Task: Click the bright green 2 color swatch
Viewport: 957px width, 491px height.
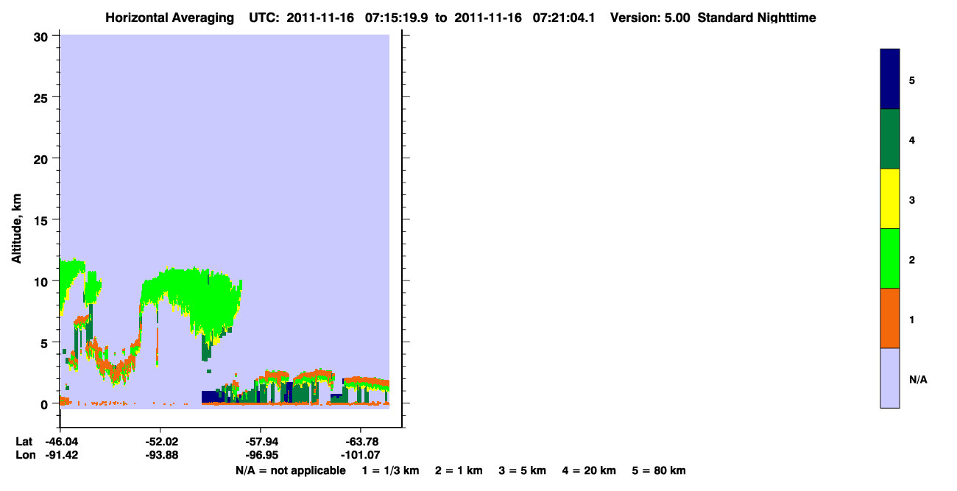Action: coord(890,258)
